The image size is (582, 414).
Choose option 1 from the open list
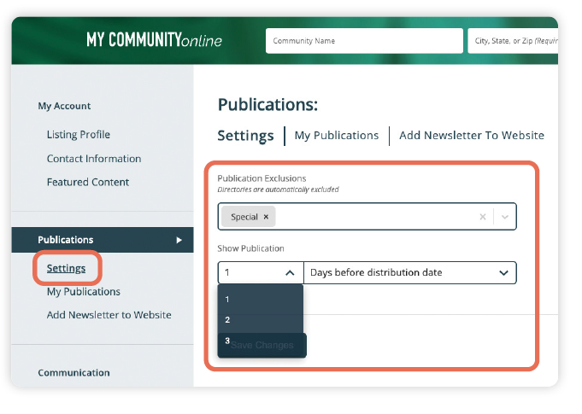pyautogui.click(x=227, y=300)
